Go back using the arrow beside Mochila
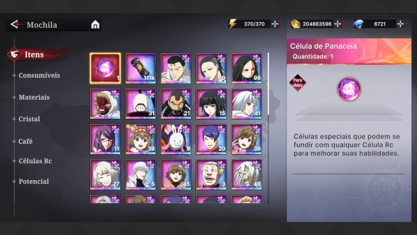The height and width of the screenshot is (235, 417). tap(14, 25)
